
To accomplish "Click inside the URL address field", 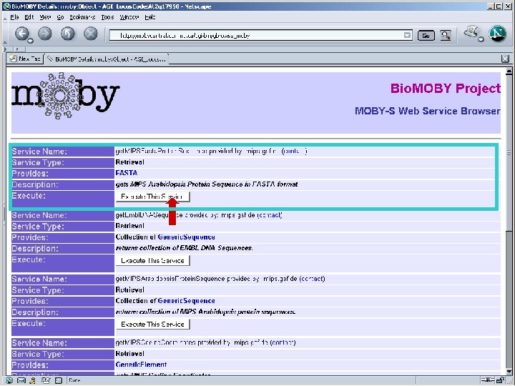I will pos(256,36).
